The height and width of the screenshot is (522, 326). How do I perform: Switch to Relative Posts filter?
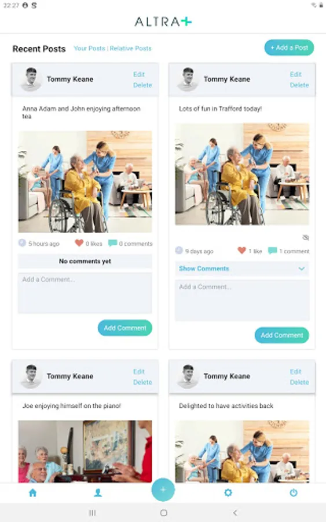coord(131,49)
